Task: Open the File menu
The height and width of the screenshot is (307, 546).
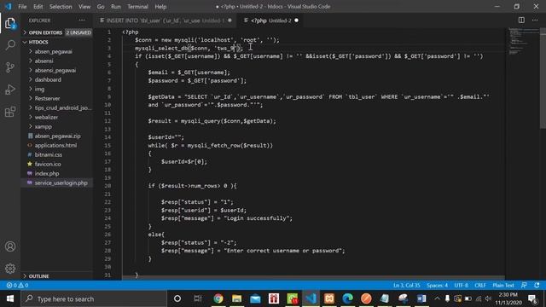Action: point(22,7)
